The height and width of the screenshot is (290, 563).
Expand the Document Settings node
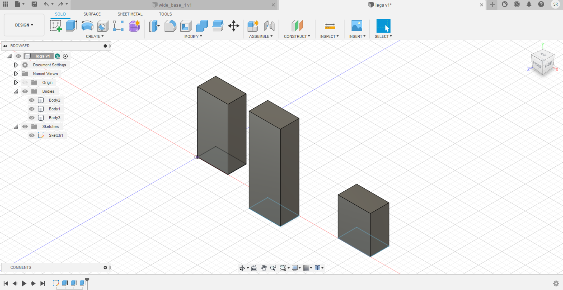point(16,65)
